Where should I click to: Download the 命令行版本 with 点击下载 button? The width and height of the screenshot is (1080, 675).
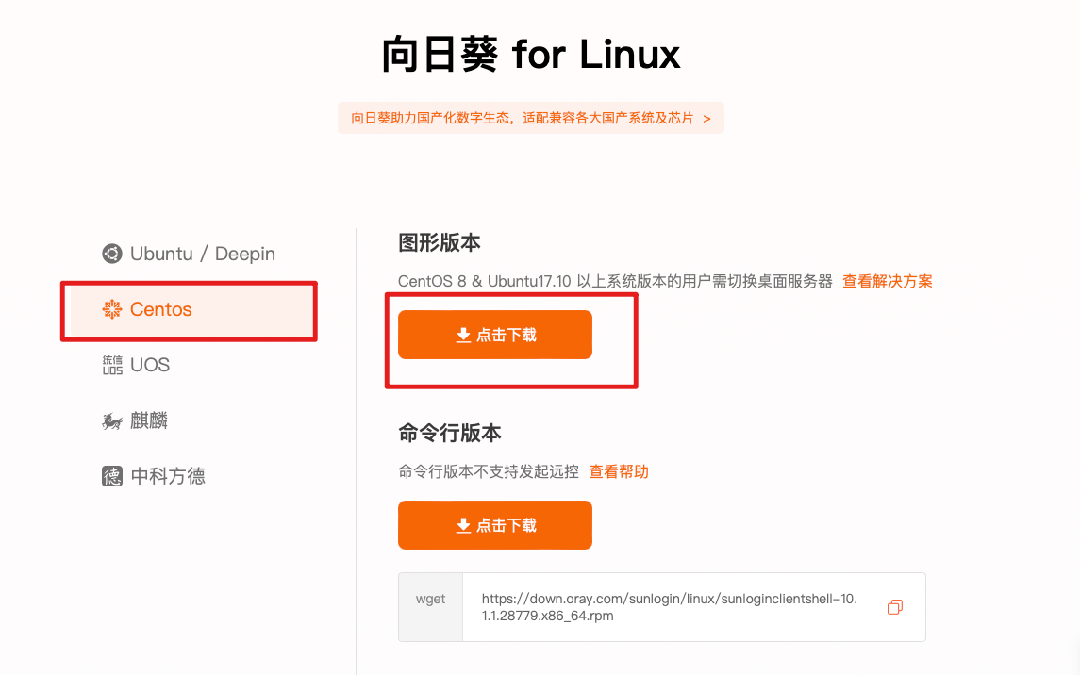[495, 525]
